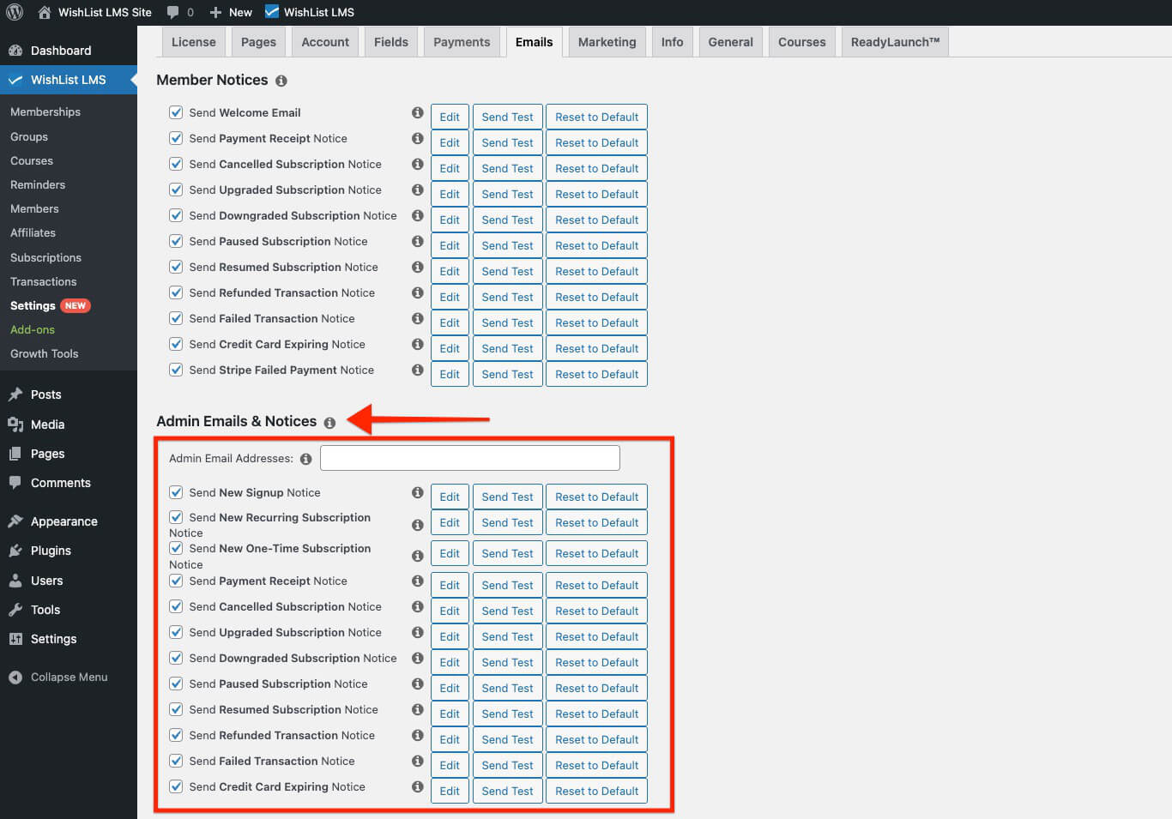Uncheck Send Stripe Failed Payment Notice
Screen dimensions: 1172x819
pos(176,370)
